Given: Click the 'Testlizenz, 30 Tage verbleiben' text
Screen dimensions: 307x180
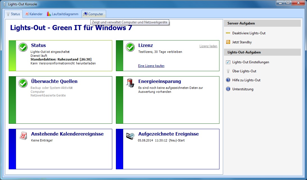Looking at the screenshot, I should tap(160, 52).
